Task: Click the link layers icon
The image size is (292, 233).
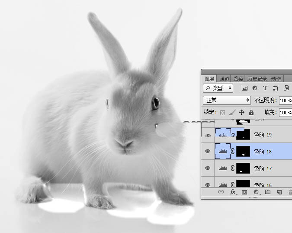Action: pos(221,192)
